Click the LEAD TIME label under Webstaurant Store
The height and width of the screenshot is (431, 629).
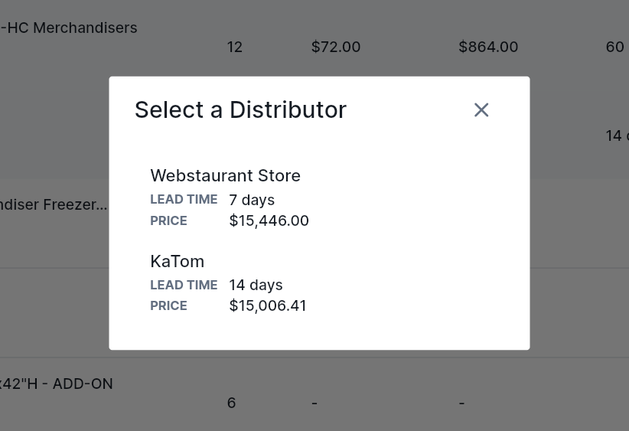184,200
